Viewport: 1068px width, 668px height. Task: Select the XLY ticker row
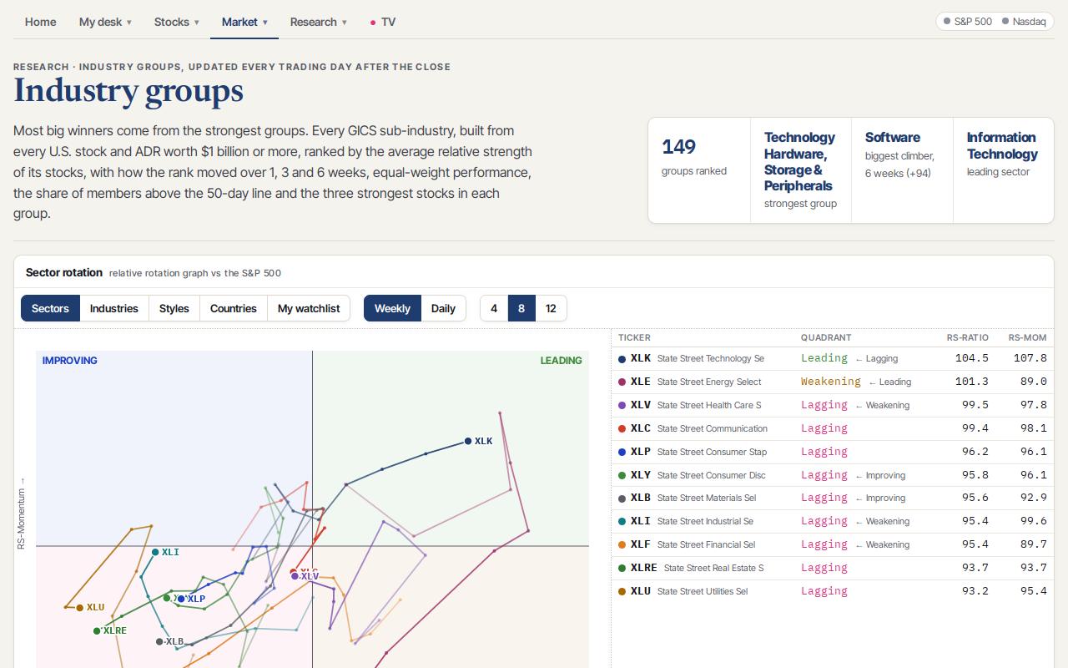(833, 475)
